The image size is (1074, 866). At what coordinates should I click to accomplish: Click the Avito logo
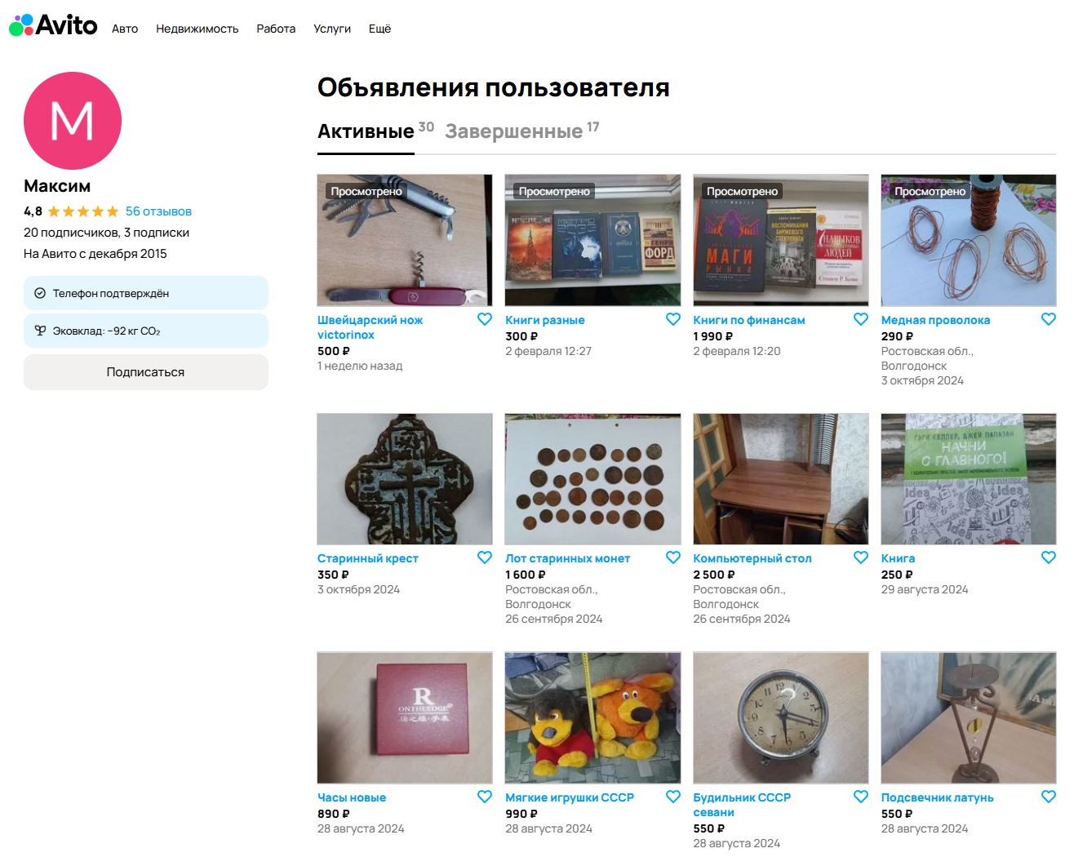pos(53,25)
